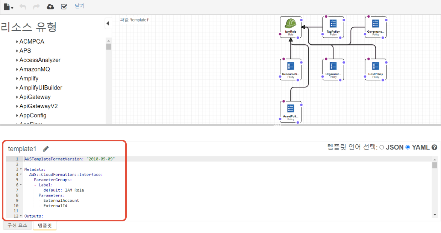Select the YAML template language option
The width and height of the screenshot is (441, 233).
[x=408, y=147]
